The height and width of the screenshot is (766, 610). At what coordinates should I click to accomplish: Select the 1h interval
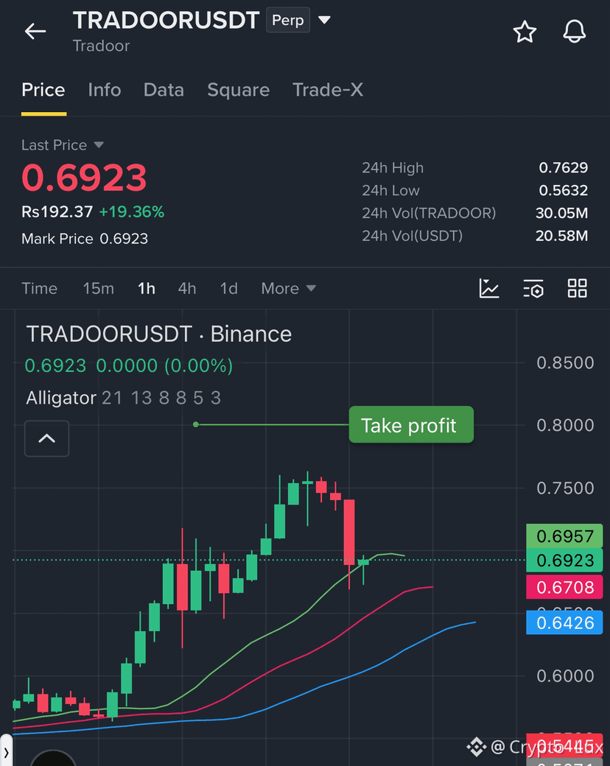tap(146, 288)
